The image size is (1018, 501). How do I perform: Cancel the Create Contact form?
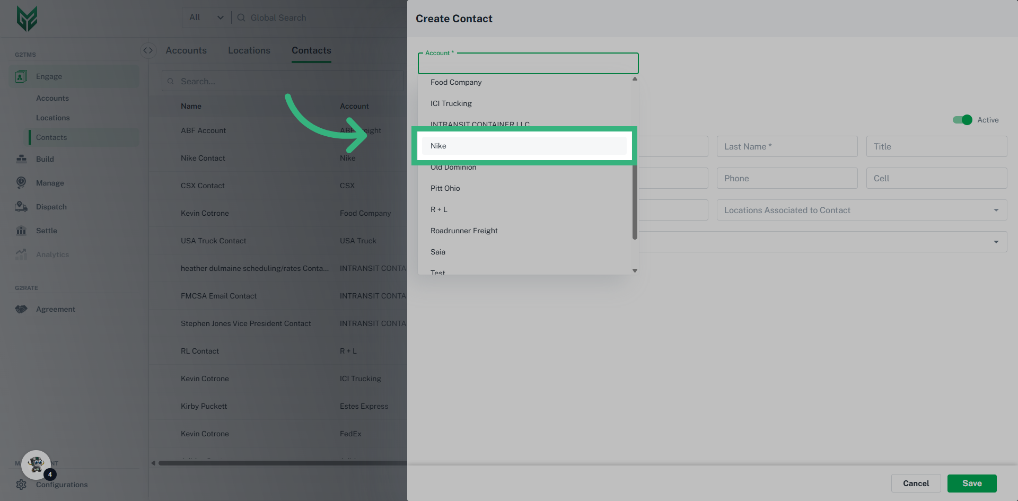916,483
